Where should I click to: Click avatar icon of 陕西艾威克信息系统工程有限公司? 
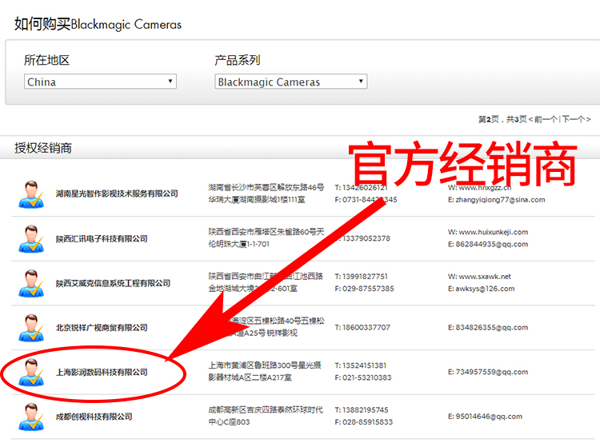31,284
